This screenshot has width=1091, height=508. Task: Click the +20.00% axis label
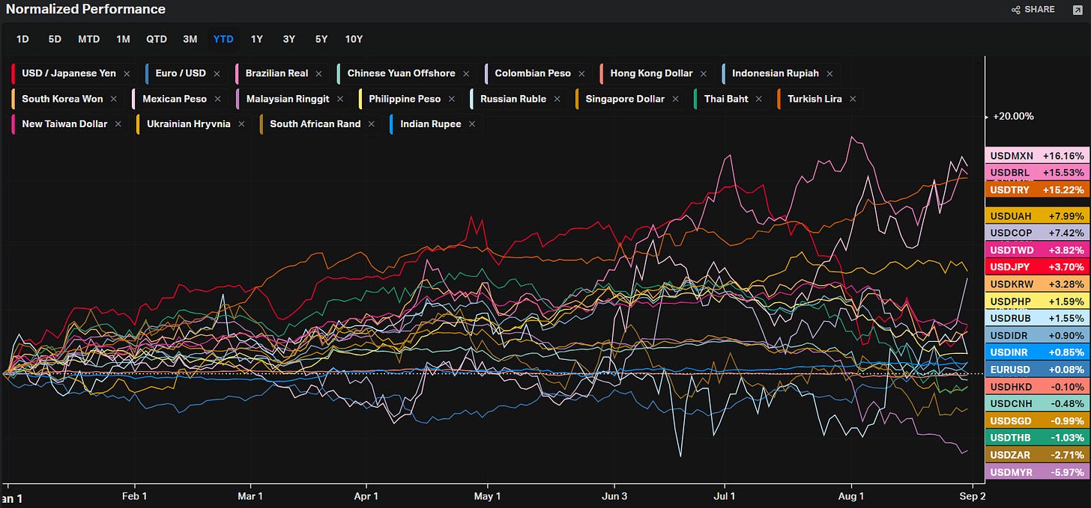pos(1013,116)
